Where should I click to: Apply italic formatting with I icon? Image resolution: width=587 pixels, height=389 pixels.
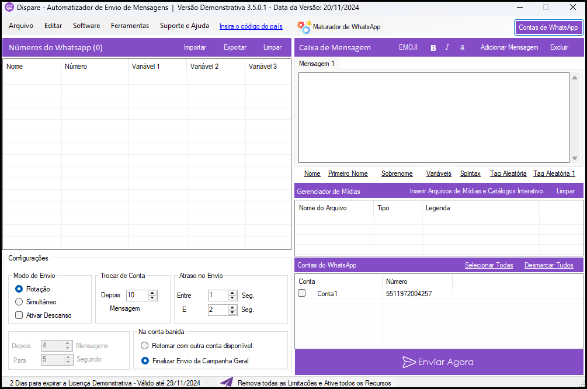[447, 47]
